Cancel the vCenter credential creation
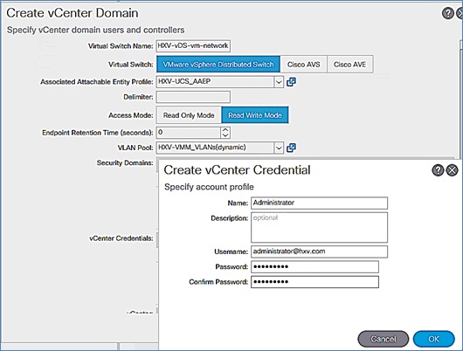The width and height of the screenshot is (463, 351). [x=383, y=339]
